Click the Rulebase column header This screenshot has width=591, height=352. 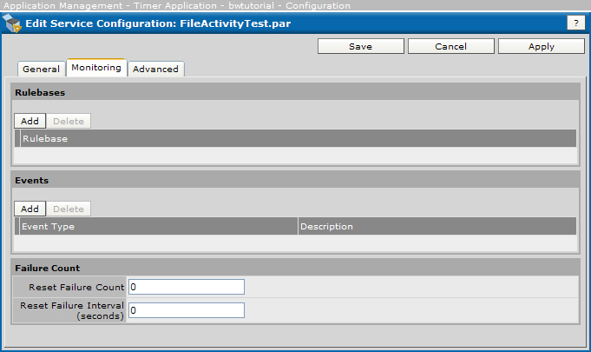pos(45,138)
